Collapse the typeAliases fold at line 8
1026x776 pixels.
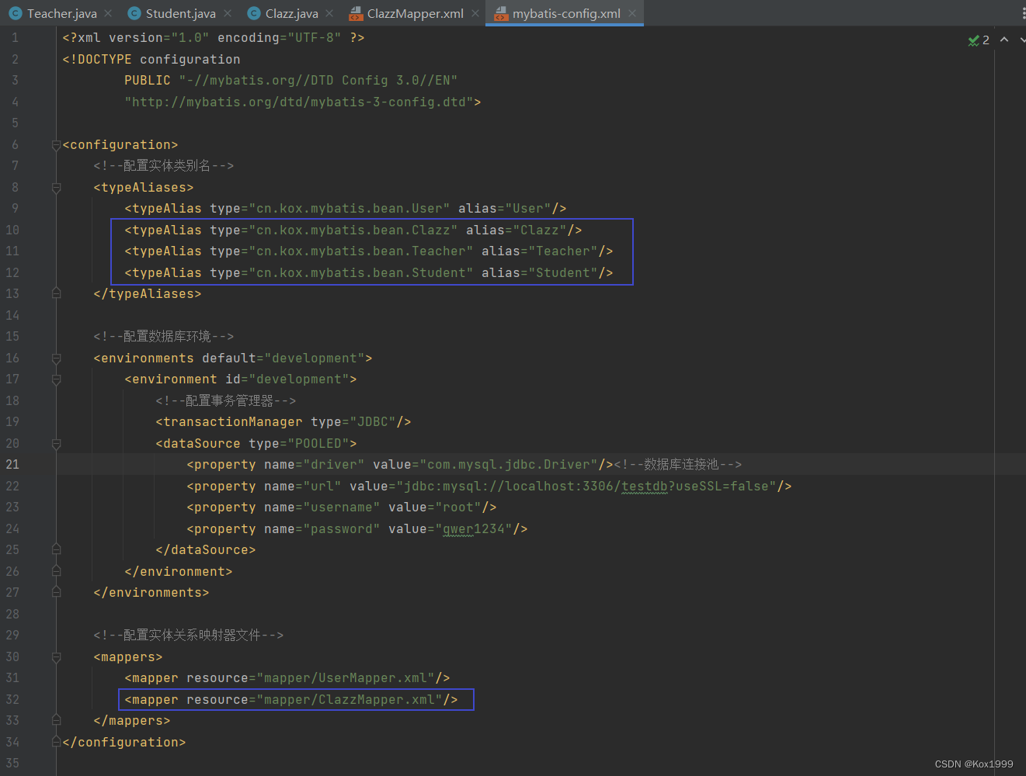pos(56,188)
